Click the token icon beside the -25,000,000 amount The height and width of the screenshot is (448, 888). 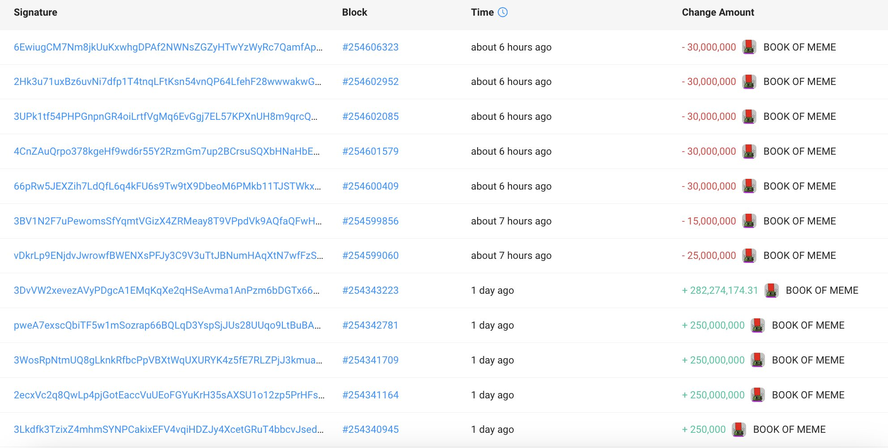tap(749, 256)
